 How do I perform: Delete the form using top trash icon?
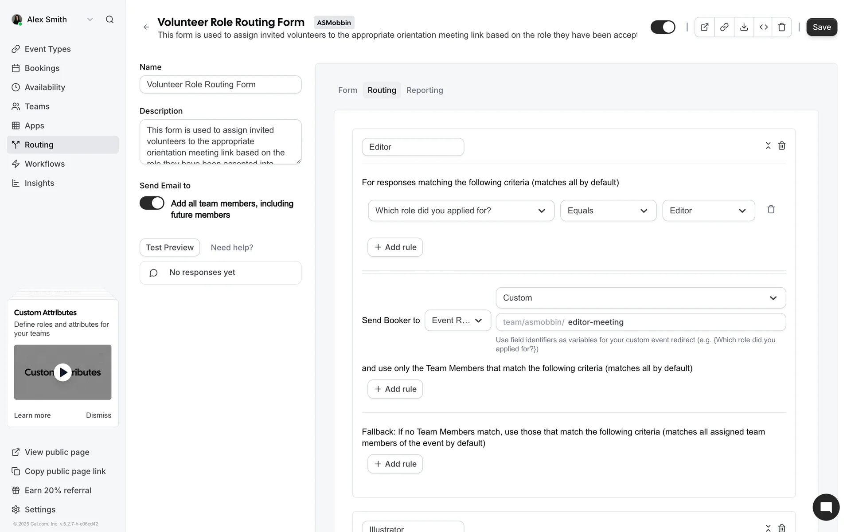tap(782, 27)
